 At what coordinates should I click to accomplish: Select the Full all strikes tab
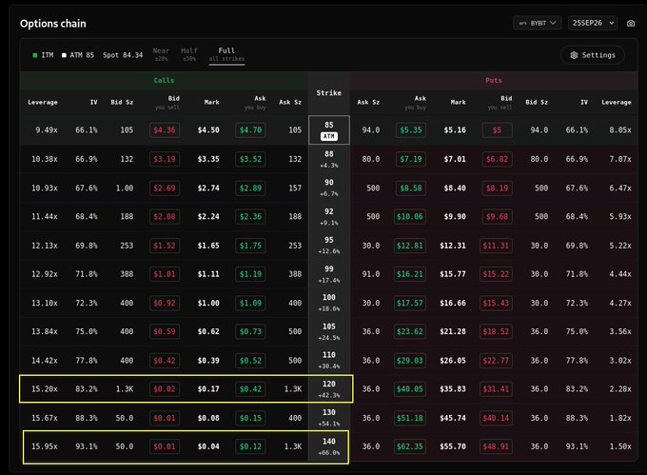[226, 54]
